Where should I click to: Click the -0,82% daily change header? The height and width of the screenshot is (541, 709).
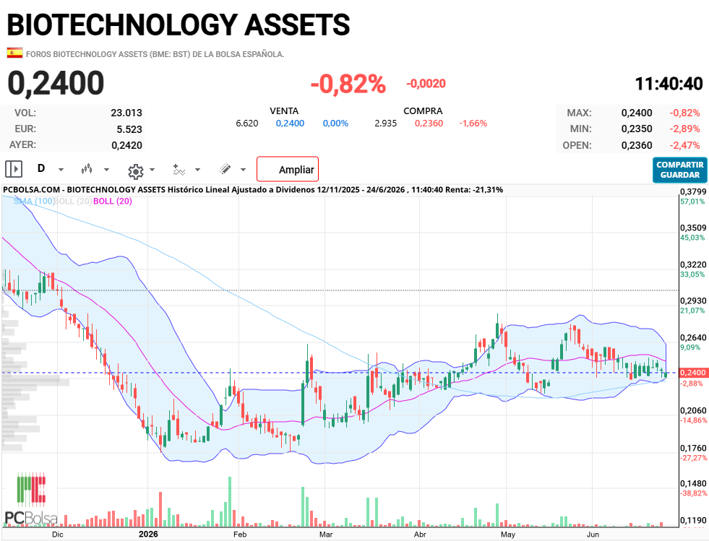click(348, 84)
